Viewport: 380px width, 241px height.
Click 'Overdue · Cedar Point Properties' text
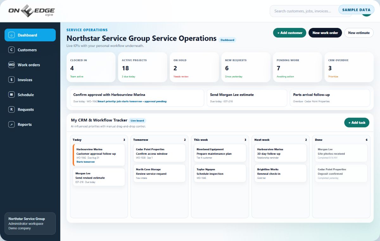[x=312, y=101]
